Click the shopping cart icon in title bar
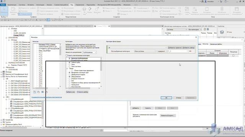Screen dimensions: 245x137 [x=221, y=2]
